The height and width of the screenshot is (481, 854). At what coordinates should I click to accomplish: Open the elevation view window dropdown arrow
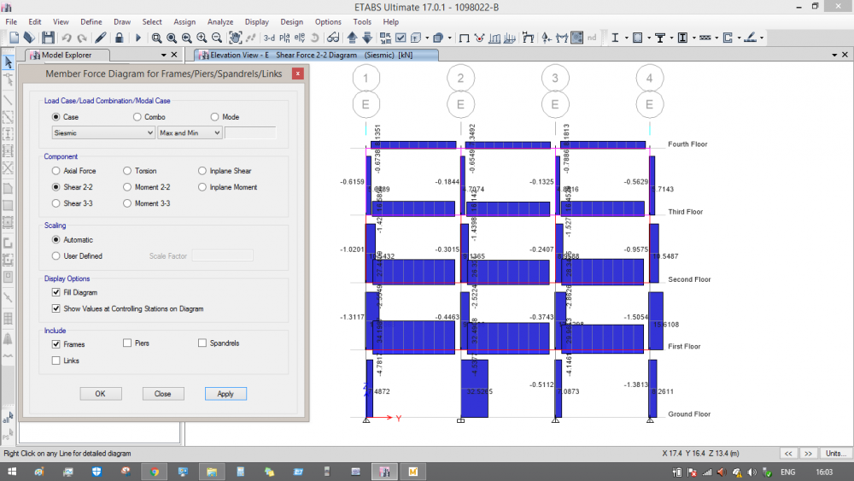coord(834,55)
